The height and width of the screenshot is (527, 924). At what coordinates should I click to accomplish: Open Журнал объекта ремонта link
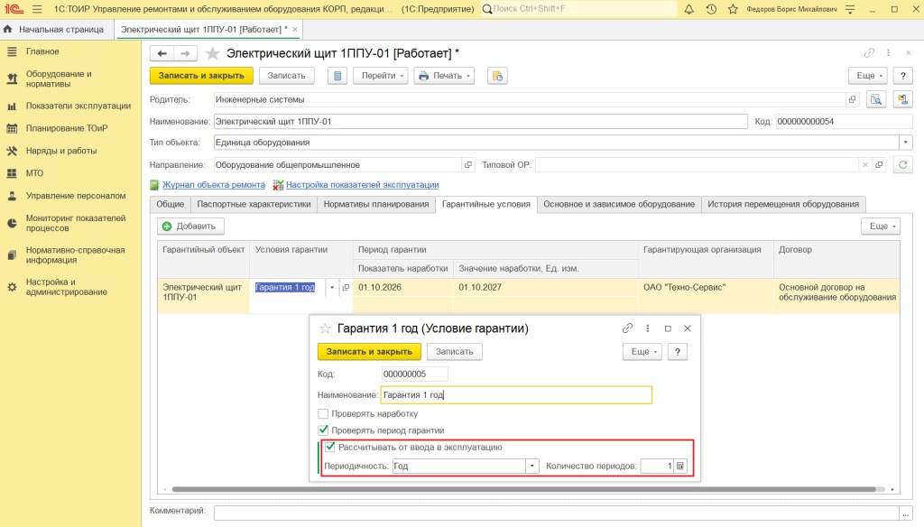[x=214, y=184]
